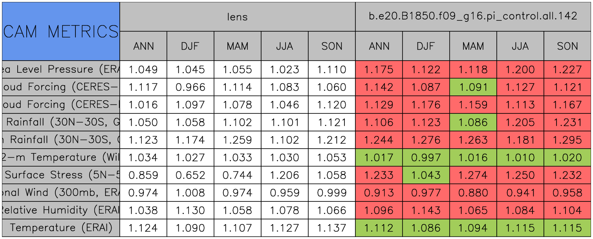This screenshot has height=239, width=593.
Task: Click the DJF header under pi_control
Action: point(426,46)
